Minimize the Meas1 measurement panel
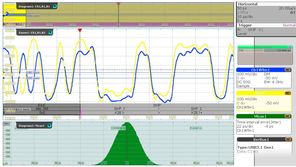The width and height of the screenshot is (296, 167). pos(288,116)
